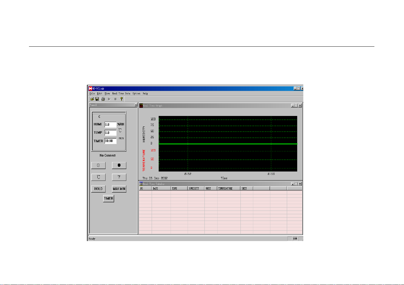The height and width of the screenshot is (285, 404).
Task: Click the UNIT header after HUMIDITY
Action: (x=211, y=189)
